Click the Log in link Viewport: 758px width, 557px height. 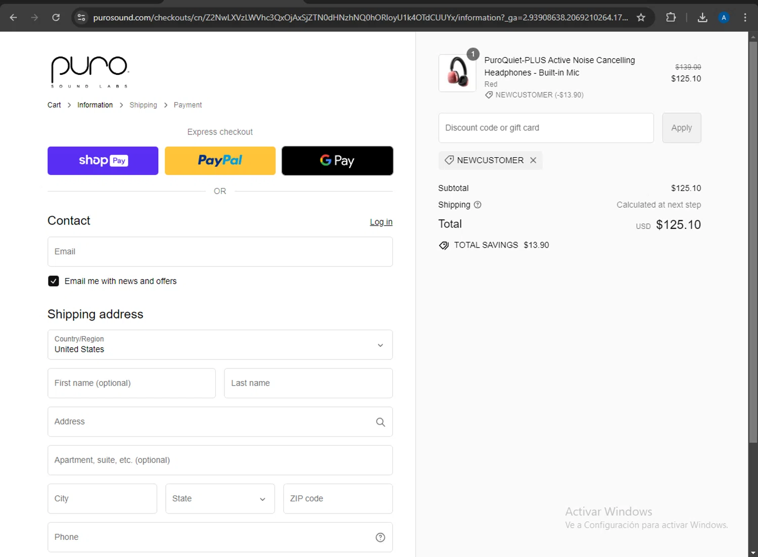[x=381, y=222]
